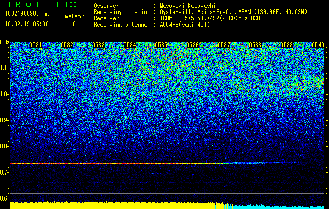Click the HROFFT 1.0.0 title text

click(x=41, y=4)
